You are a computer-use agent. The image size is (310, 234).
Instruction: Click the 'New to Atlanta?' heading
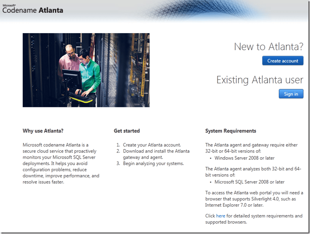[268, 47]
